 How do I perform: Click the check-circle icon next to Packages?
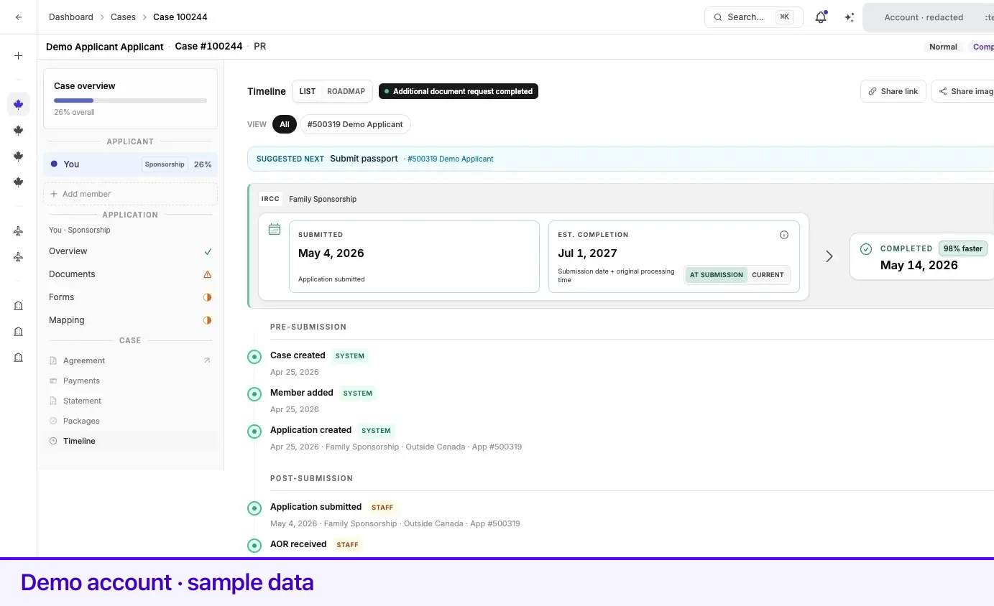(x=53, y=421)
